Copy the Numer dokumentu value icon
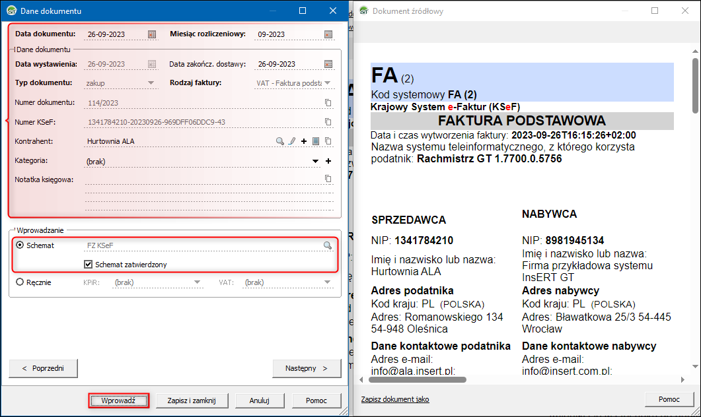Viewport: 701px width, 417px height. point(328,103)
